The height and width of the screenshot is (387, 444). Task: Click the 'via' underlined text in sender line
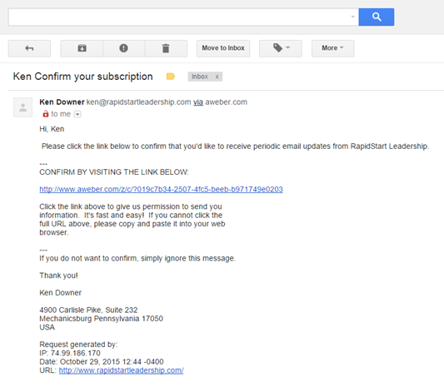pyautogui.click(x=198, y=102)
